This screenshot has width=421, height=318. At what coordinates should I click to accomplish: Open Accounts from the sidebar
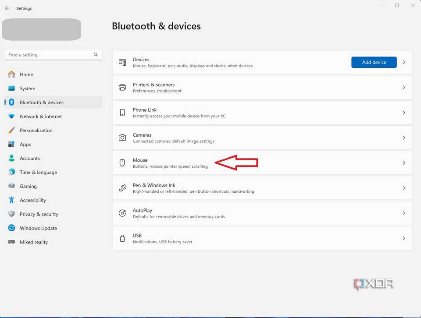pyautogui.click(x=54, y=158)
